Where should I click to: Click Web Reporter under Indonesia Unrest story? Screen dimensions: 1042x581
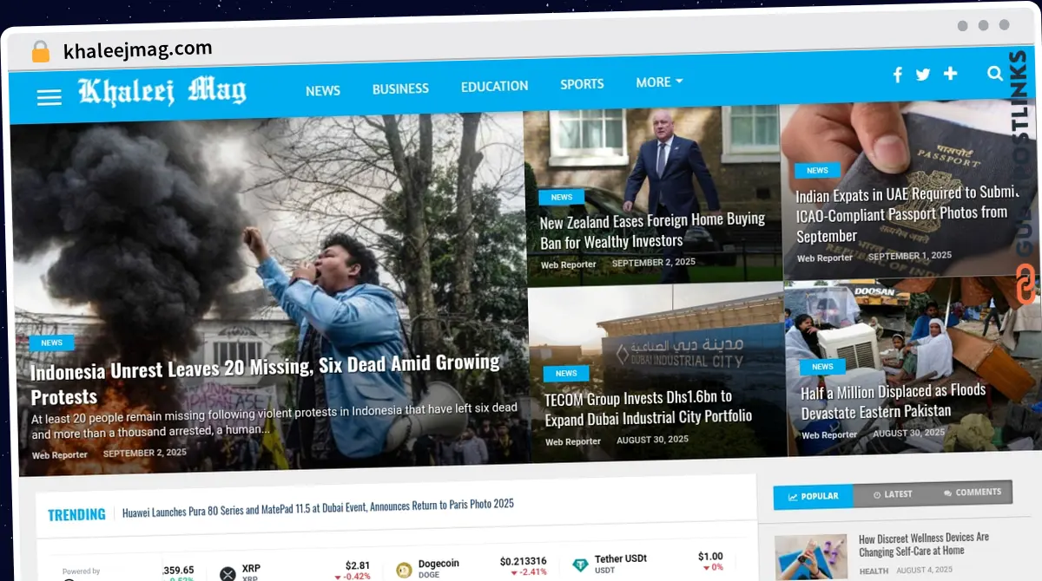pos(60,455)
